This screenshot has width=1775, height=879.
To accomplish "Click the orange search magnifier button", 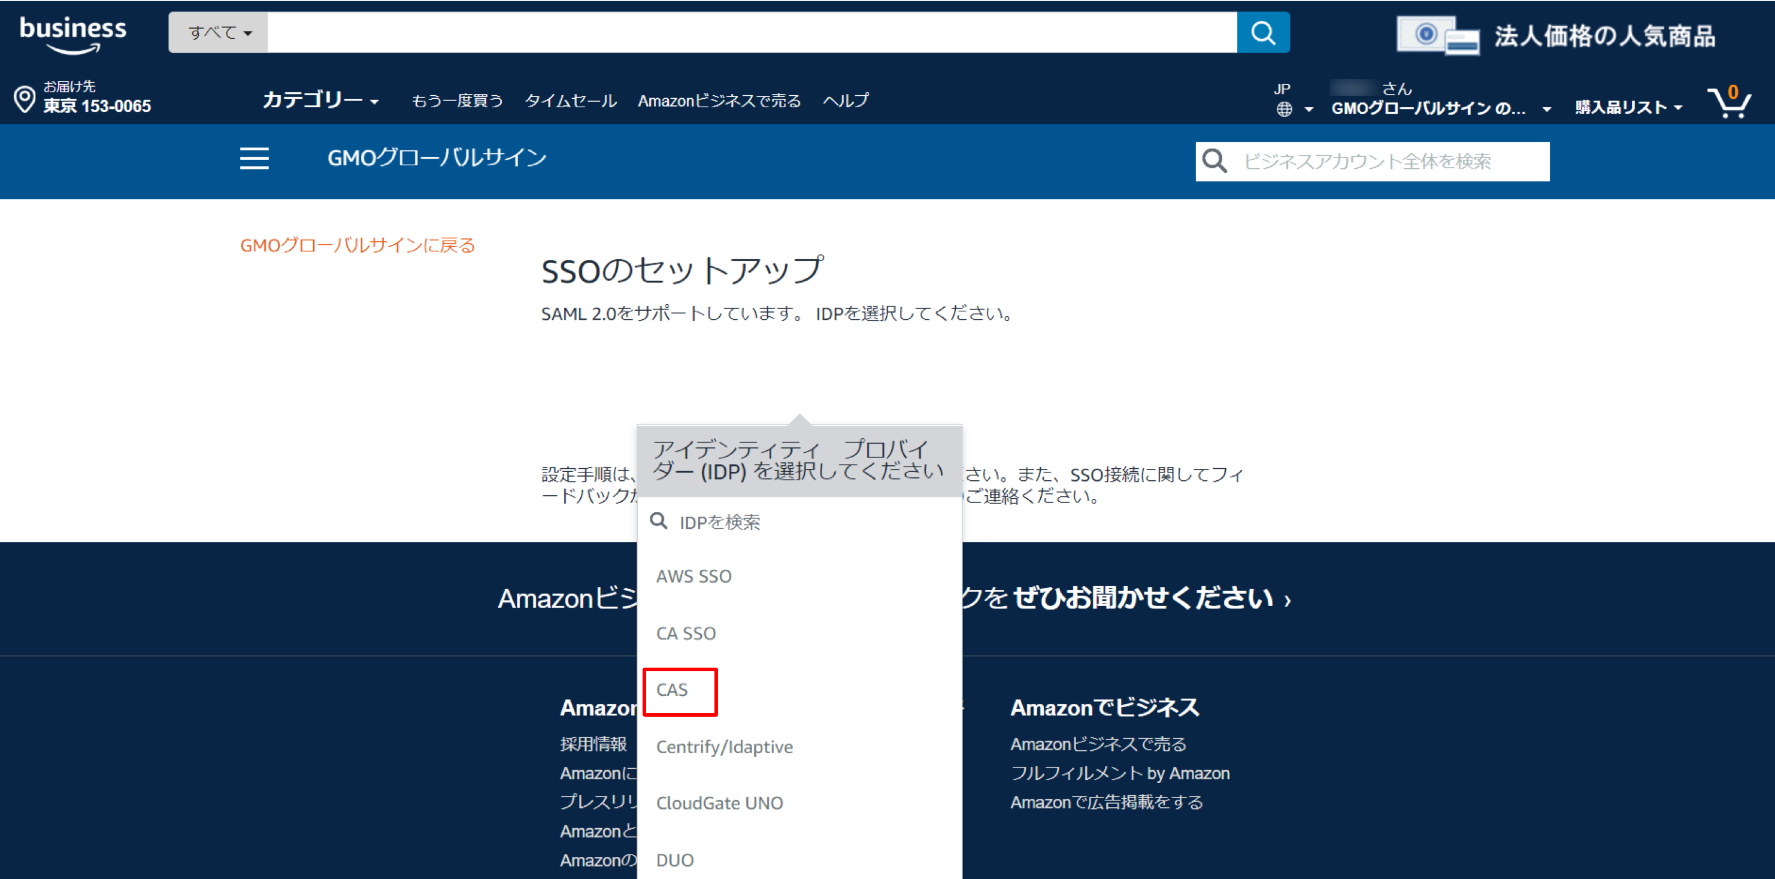I will 1263,32.
